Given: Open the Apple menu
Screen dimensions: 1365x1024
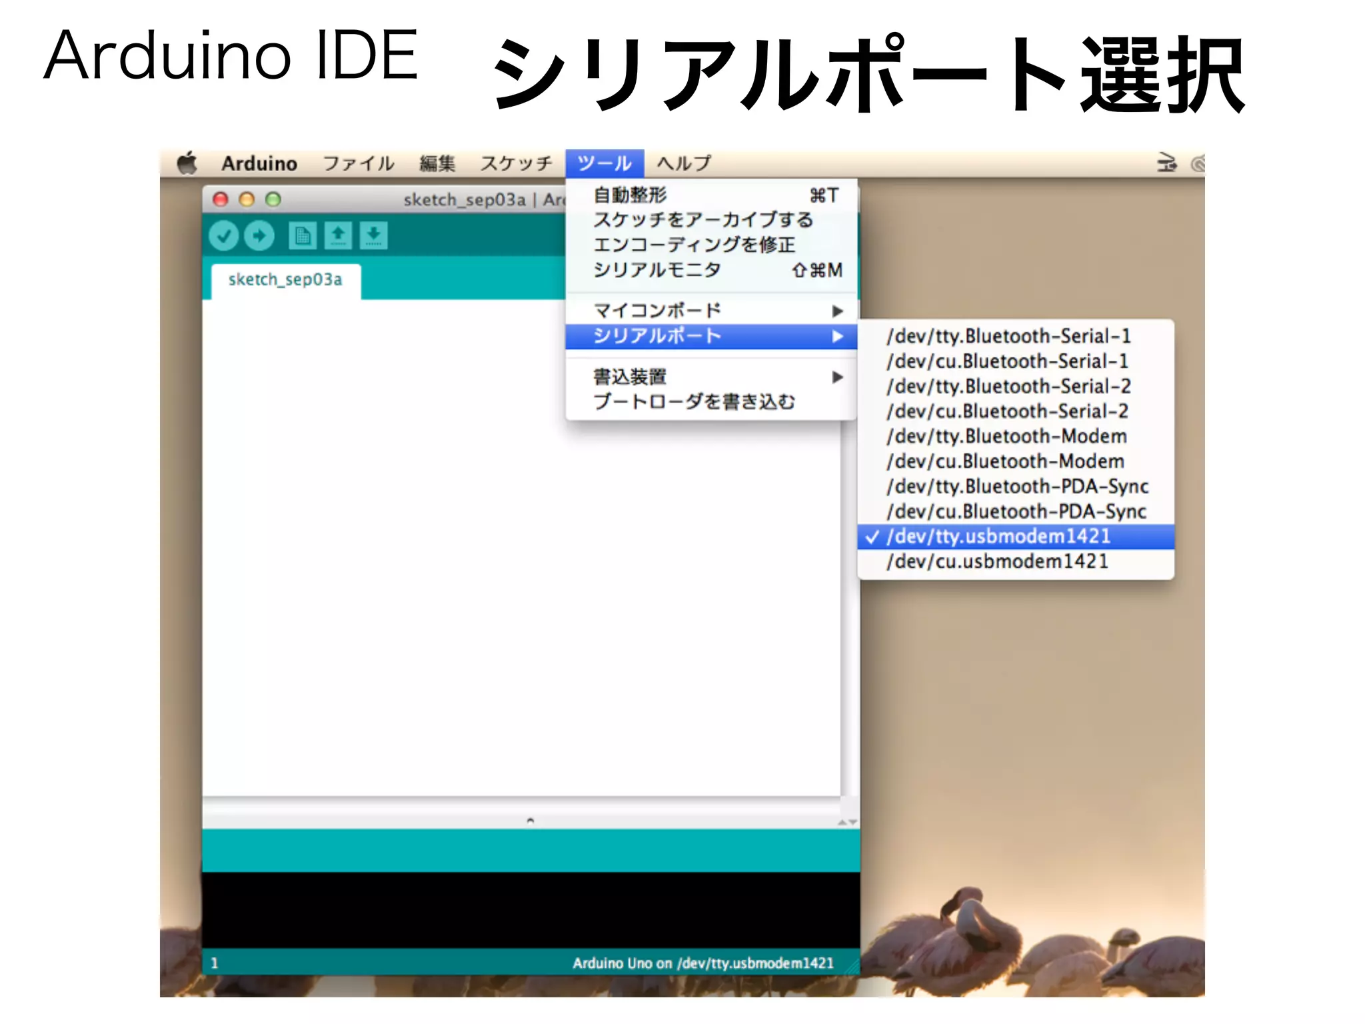Looking at the screenshot, I should coord(188,163).
